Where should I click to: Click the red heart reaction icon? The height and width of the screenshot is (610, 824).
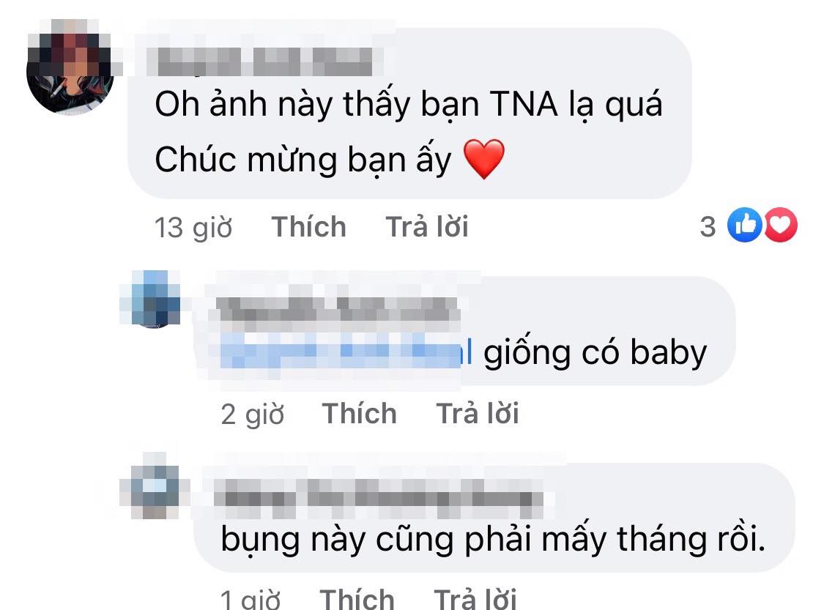(x=781, y=225)
